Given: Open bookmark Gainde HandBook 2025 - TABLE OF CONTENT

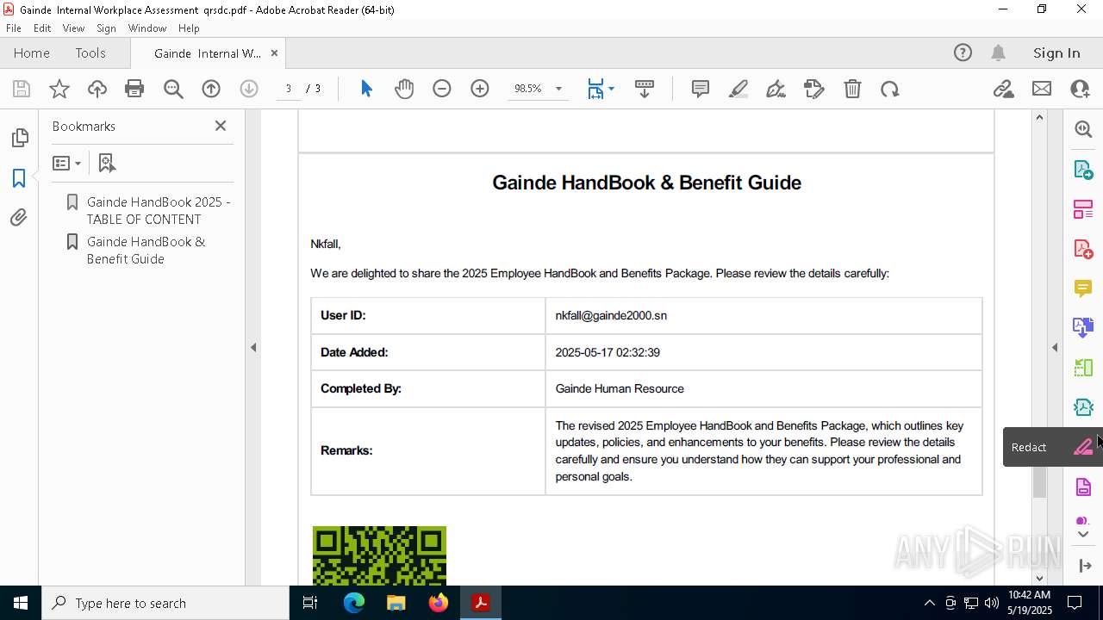Looking at the screenshot, I should (159, 210).
